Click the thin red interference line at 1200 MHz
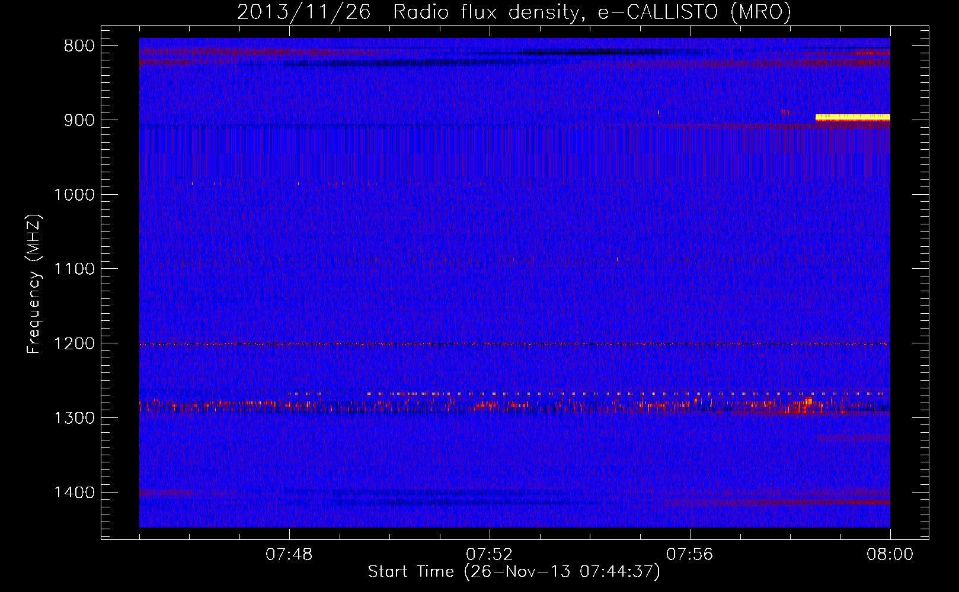This screenshot has width=959, height=592. 514,344
